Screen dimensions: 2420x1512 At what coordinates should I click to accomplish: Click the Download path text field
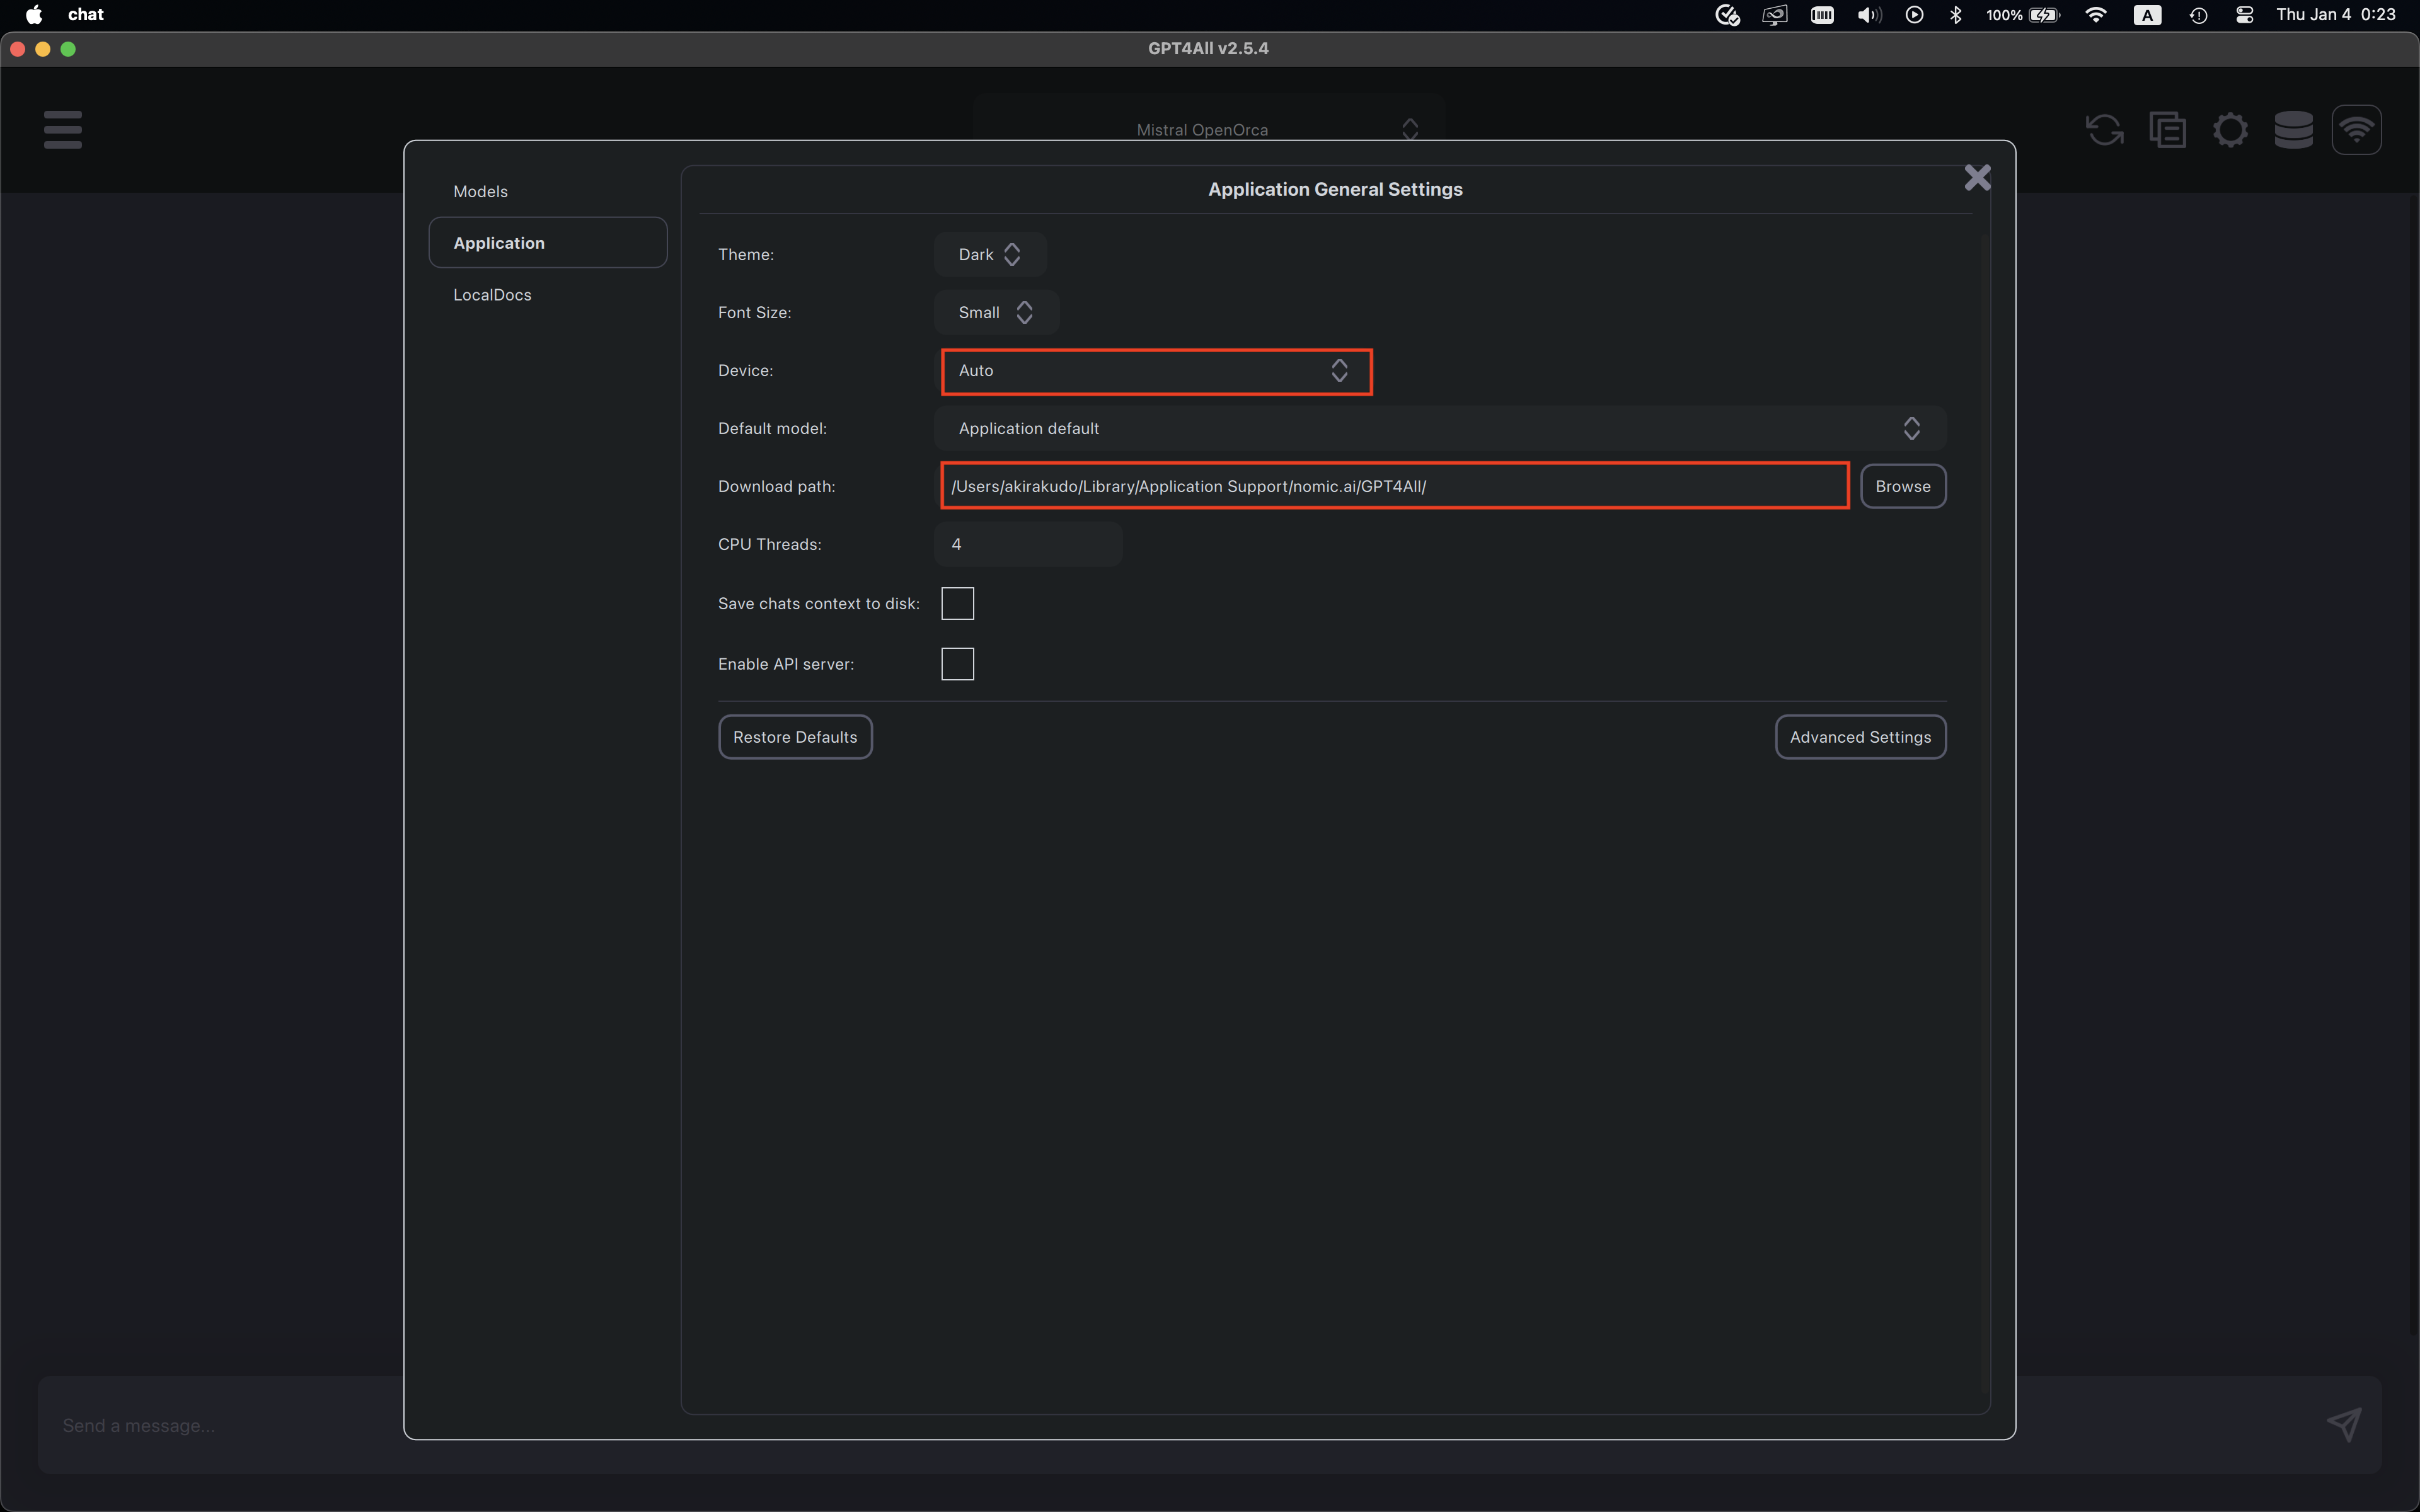click(x=1394, y=486)
